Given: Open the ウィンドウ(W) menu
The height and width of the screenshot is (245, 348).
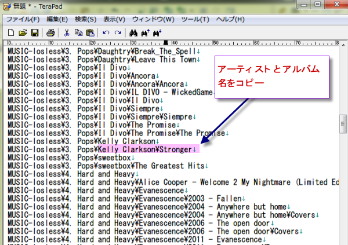Looking at the screenshot, I should click(x=153, y=19).
